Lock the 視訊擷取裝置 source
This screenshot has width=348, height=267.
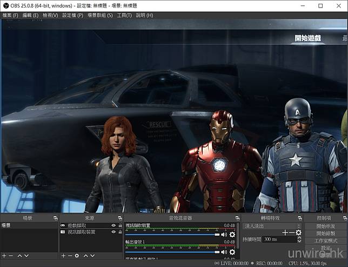[120, 232]
